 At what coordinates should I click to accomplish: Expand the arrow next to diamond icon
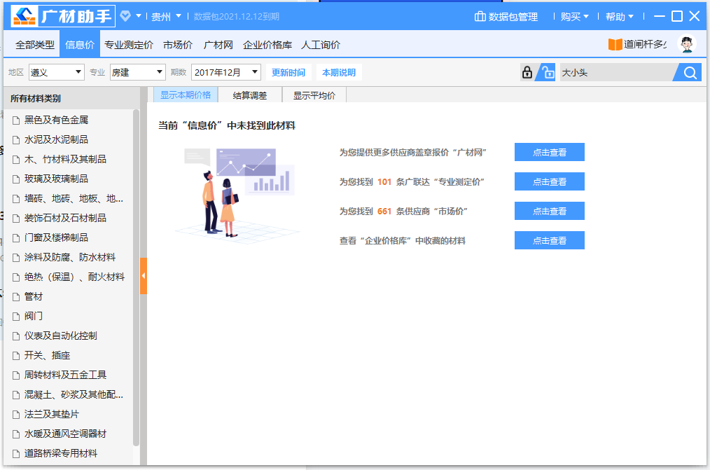(x=139, y=16)
